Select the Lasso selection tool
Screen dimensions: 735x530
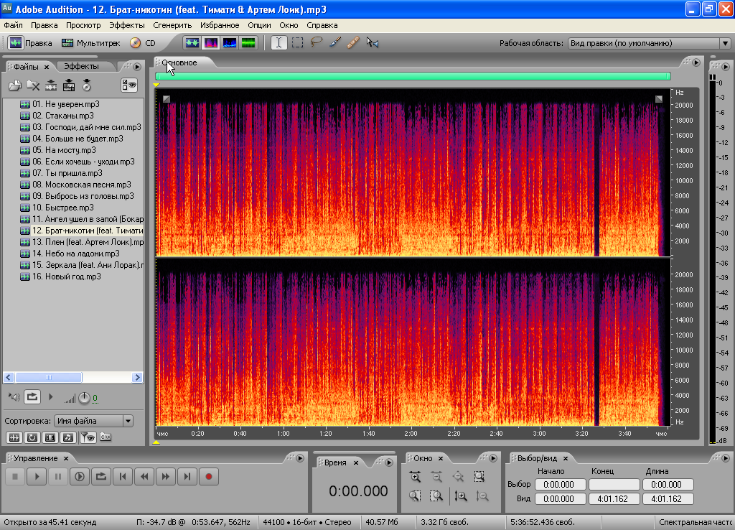click(317, 43)
